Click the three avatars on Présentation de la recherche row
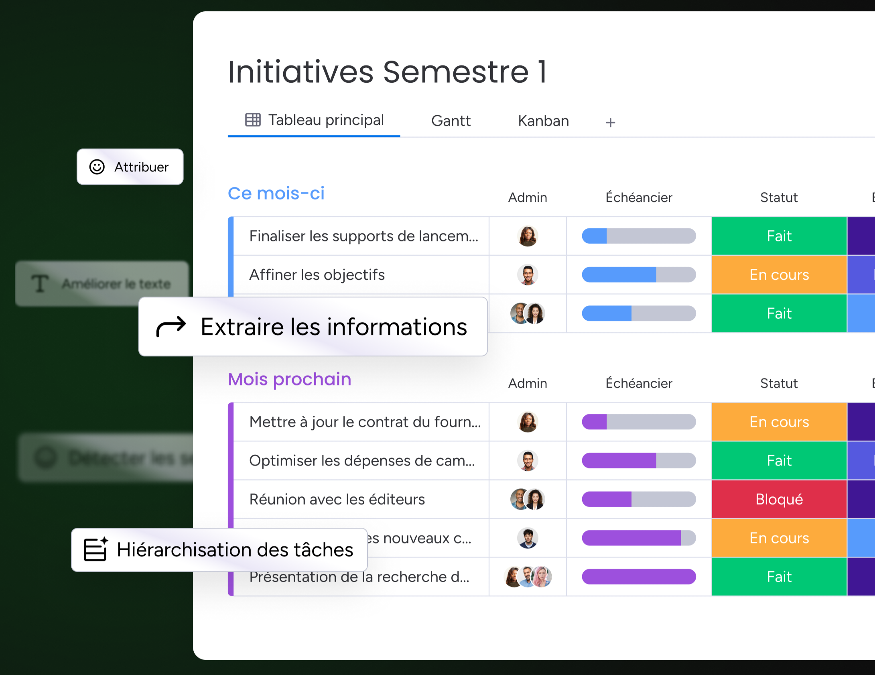The width and height of the screenshot is (875, 675). 528,577
